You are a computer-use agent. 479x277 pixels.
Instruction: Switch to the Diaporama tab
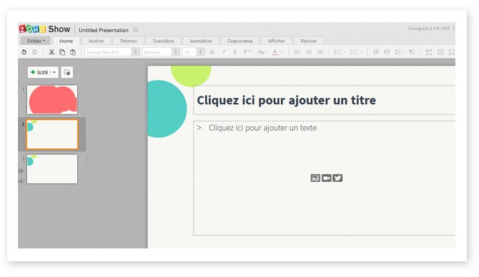pos(239,41)
